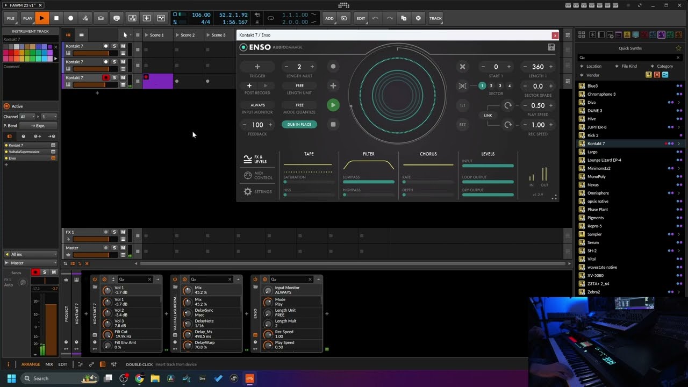
Task: Switch to the MIX view tab
Action: [x=49, y=364]
